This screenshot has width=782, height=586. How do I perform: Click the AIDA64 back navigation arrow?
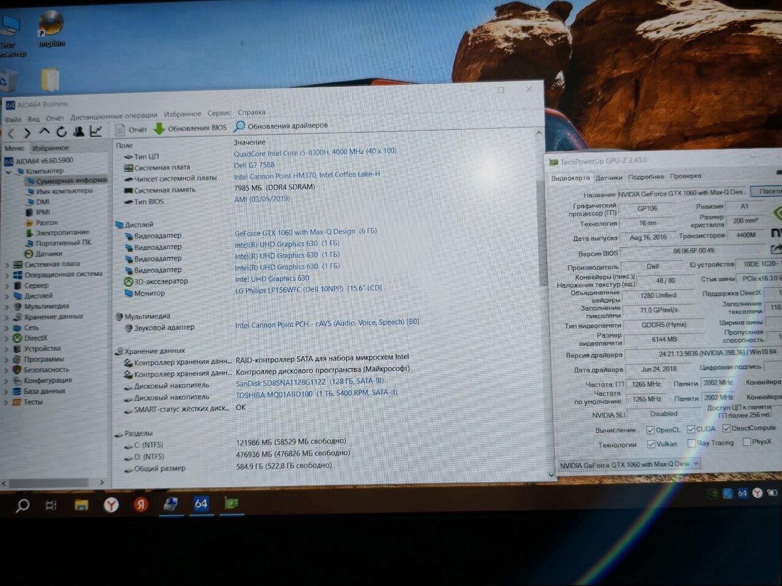(11, 132)
